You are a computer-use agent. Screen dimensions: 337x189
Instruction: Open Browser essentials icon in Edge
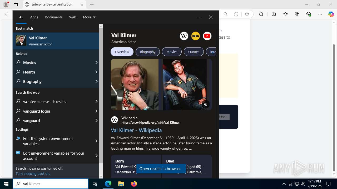(x=309, y=14)
